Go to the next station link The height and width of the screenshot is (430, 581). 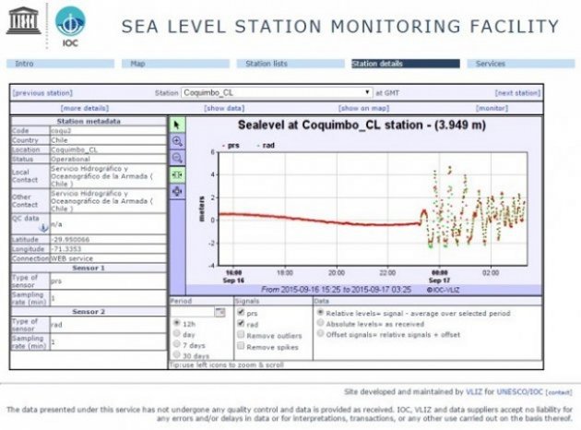[x=516, y=93]
